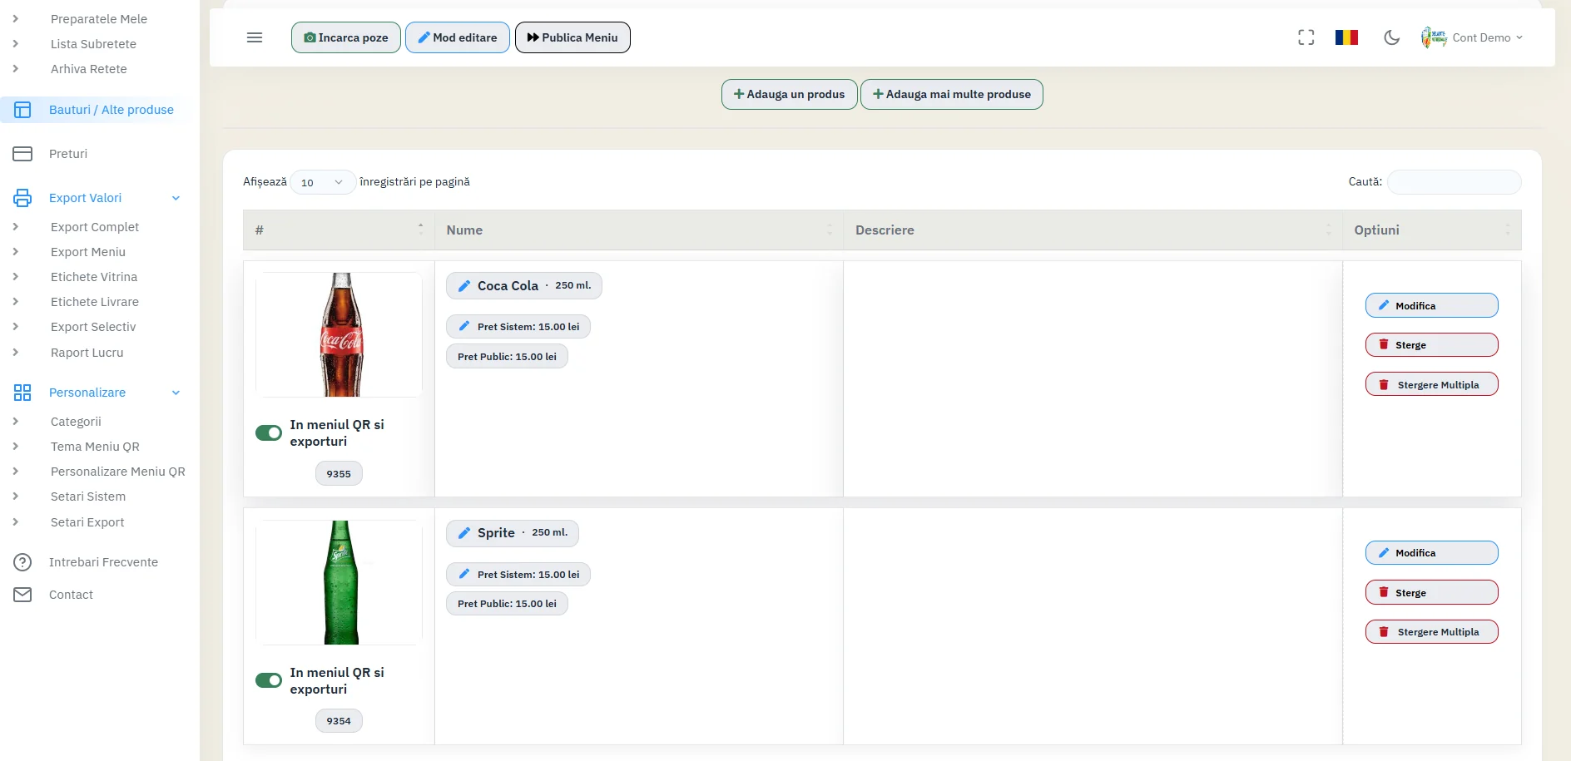Open Export Selectiv in sidebar

tap(93, 327)
